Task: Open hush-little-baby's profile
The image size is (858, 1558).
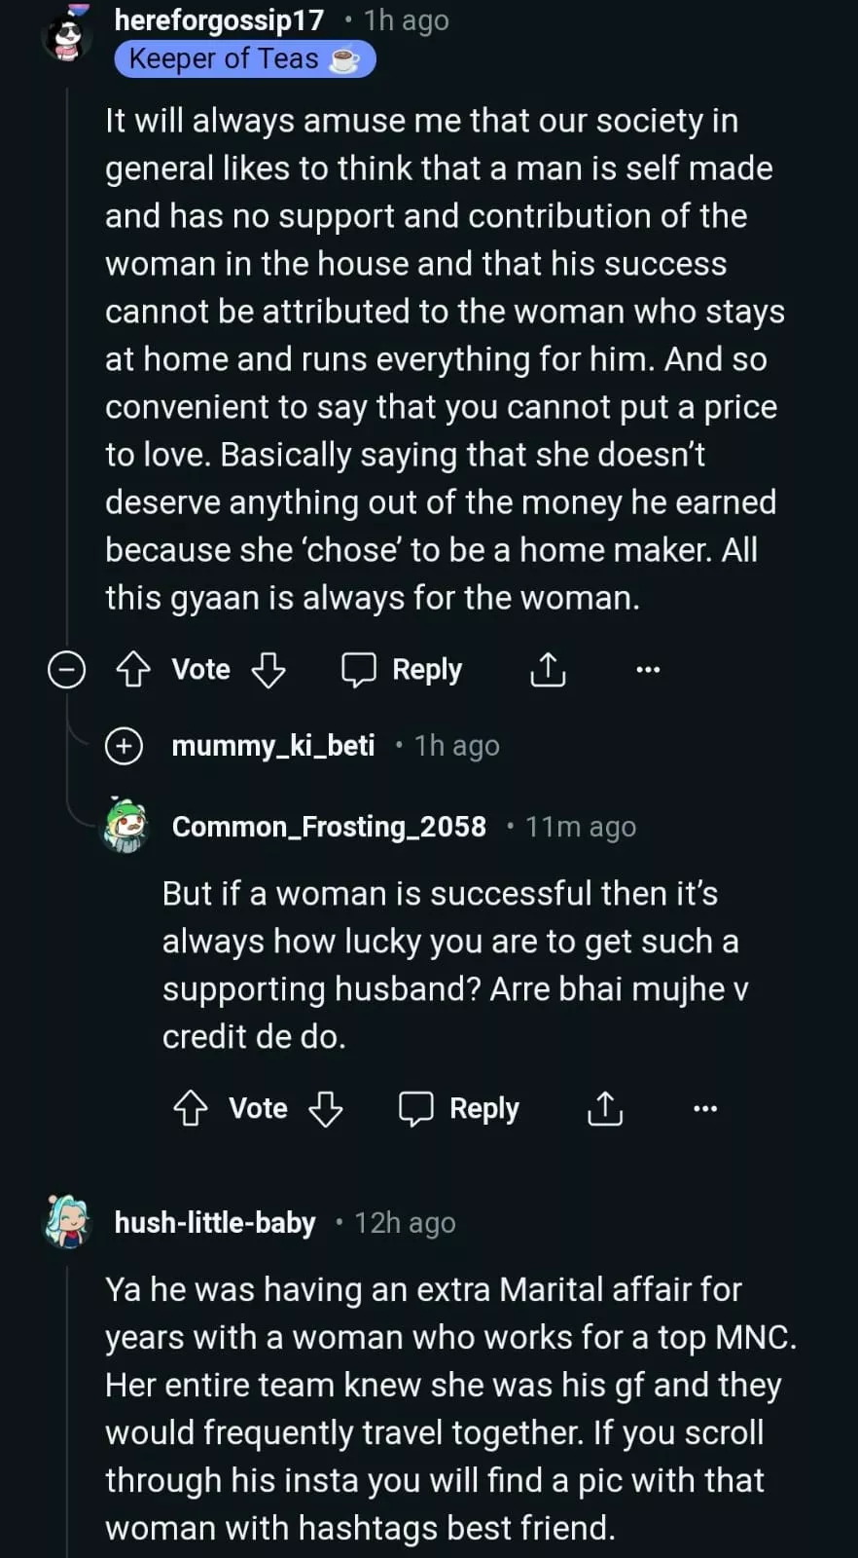Action: coord(215,1223)
